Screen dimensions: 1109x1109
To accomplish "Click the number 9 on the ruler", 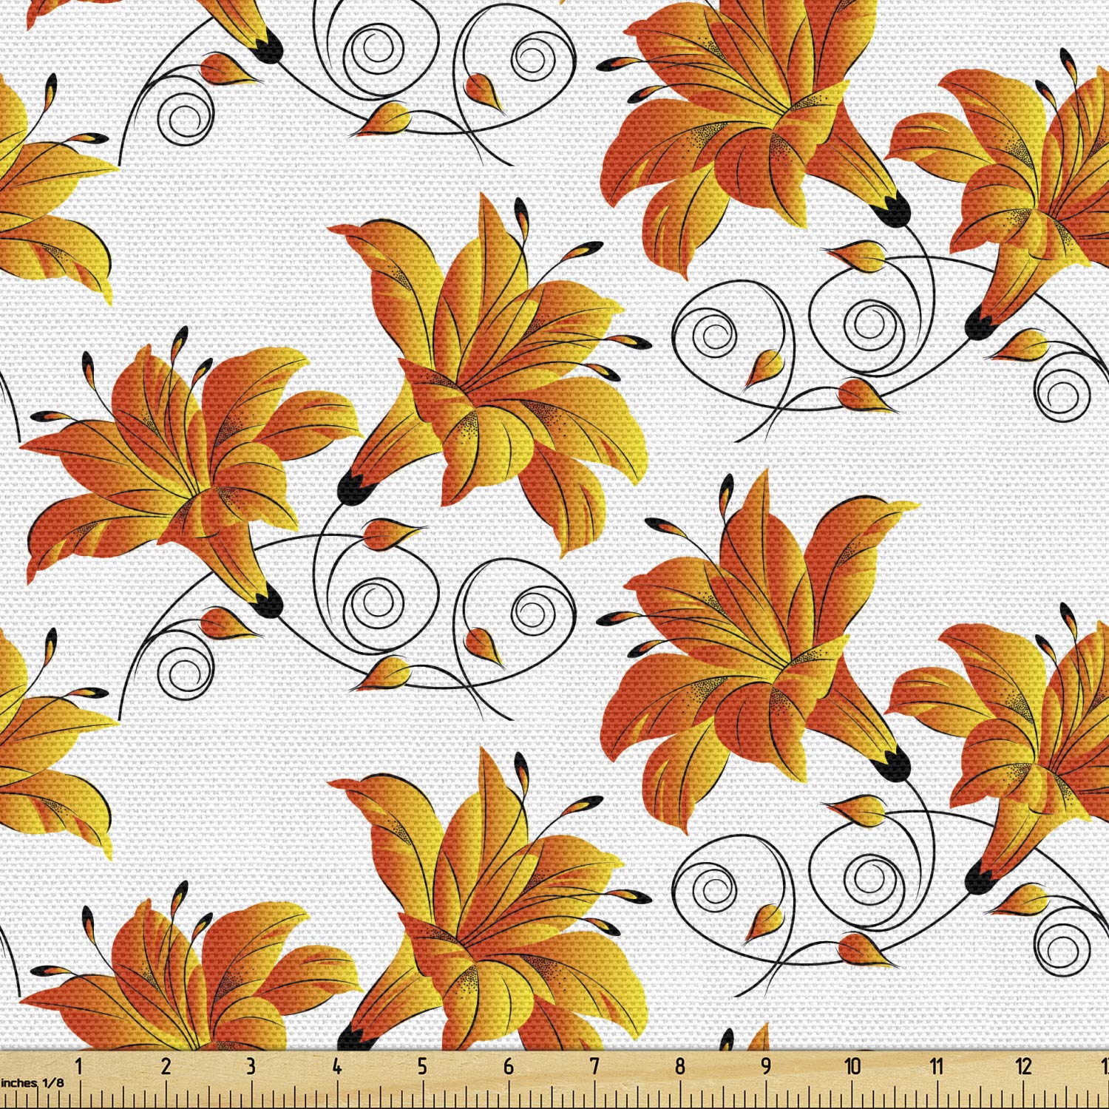I will tap(766, 1067).
